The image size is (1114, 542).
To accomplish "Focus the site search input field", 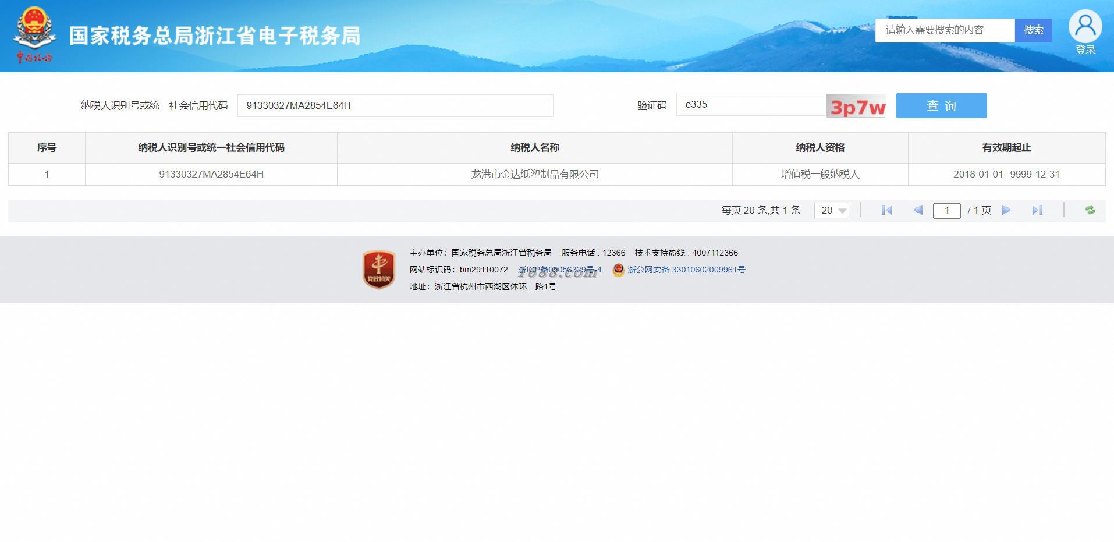I will 945,30.
